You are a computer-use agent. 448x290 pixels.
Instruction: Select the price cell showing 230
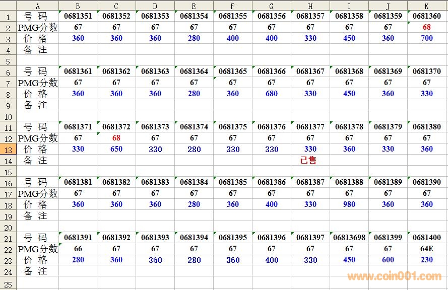(427, 260)
